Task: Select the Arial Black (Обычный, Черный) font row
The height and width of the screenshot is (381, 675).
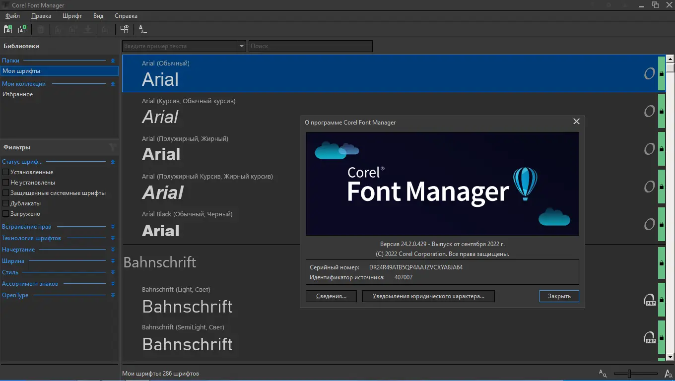Action: (394, 225)
